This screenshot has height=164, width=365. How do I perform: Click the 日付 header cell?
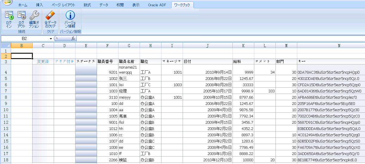point(208,61)
